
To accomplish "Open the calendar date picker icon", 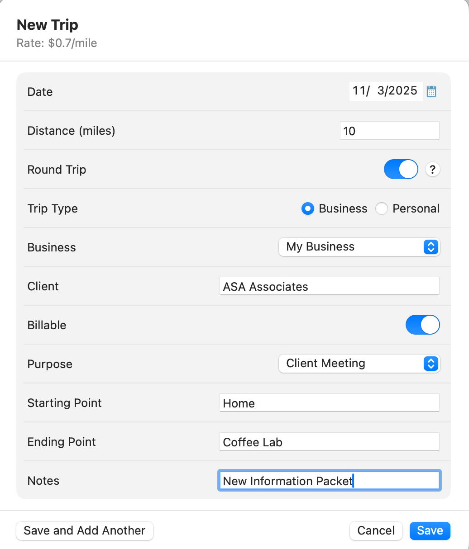I will click(x=431, y=91).
